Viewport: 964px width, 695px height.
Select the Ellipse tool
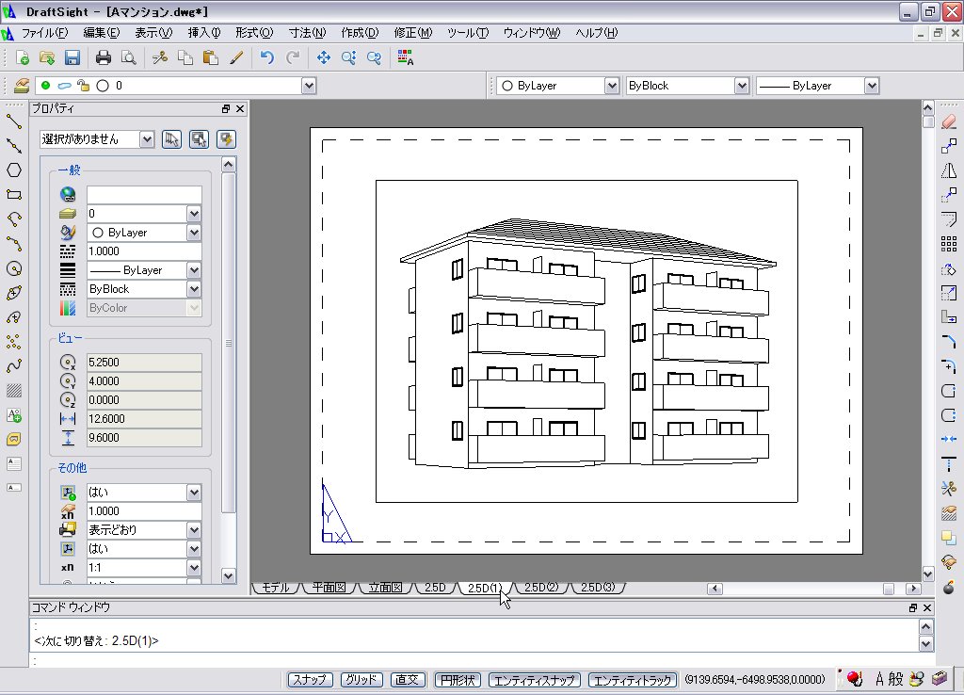click(x=13, y=294)
